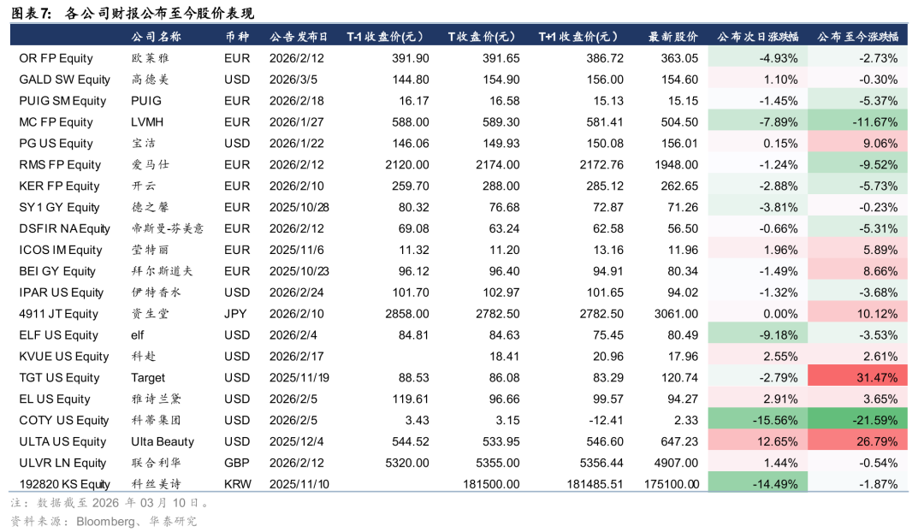This screenshot has width=924, height=532.
Task: Click company name 'Target'
Action: click(148, 378)
